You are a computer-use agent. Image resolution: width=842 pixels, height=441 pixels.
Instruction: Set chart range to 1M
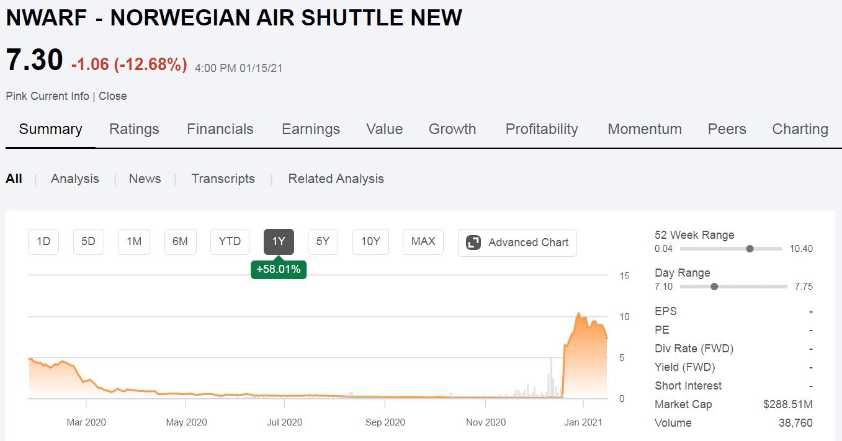(x=134, y=242)
